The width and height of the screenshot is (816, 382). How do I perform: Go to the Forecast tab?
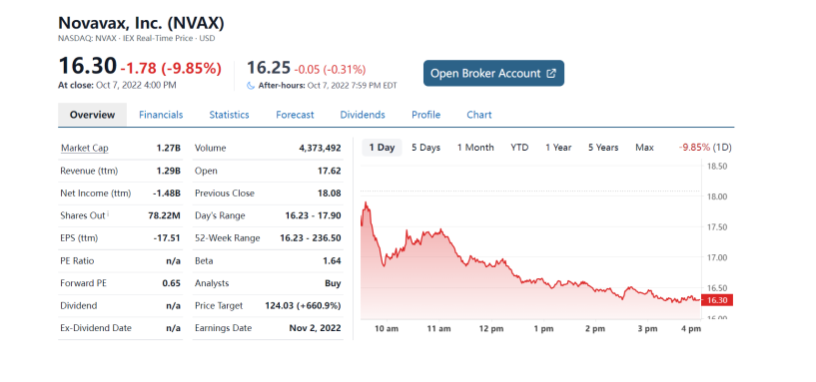[295, 115]
